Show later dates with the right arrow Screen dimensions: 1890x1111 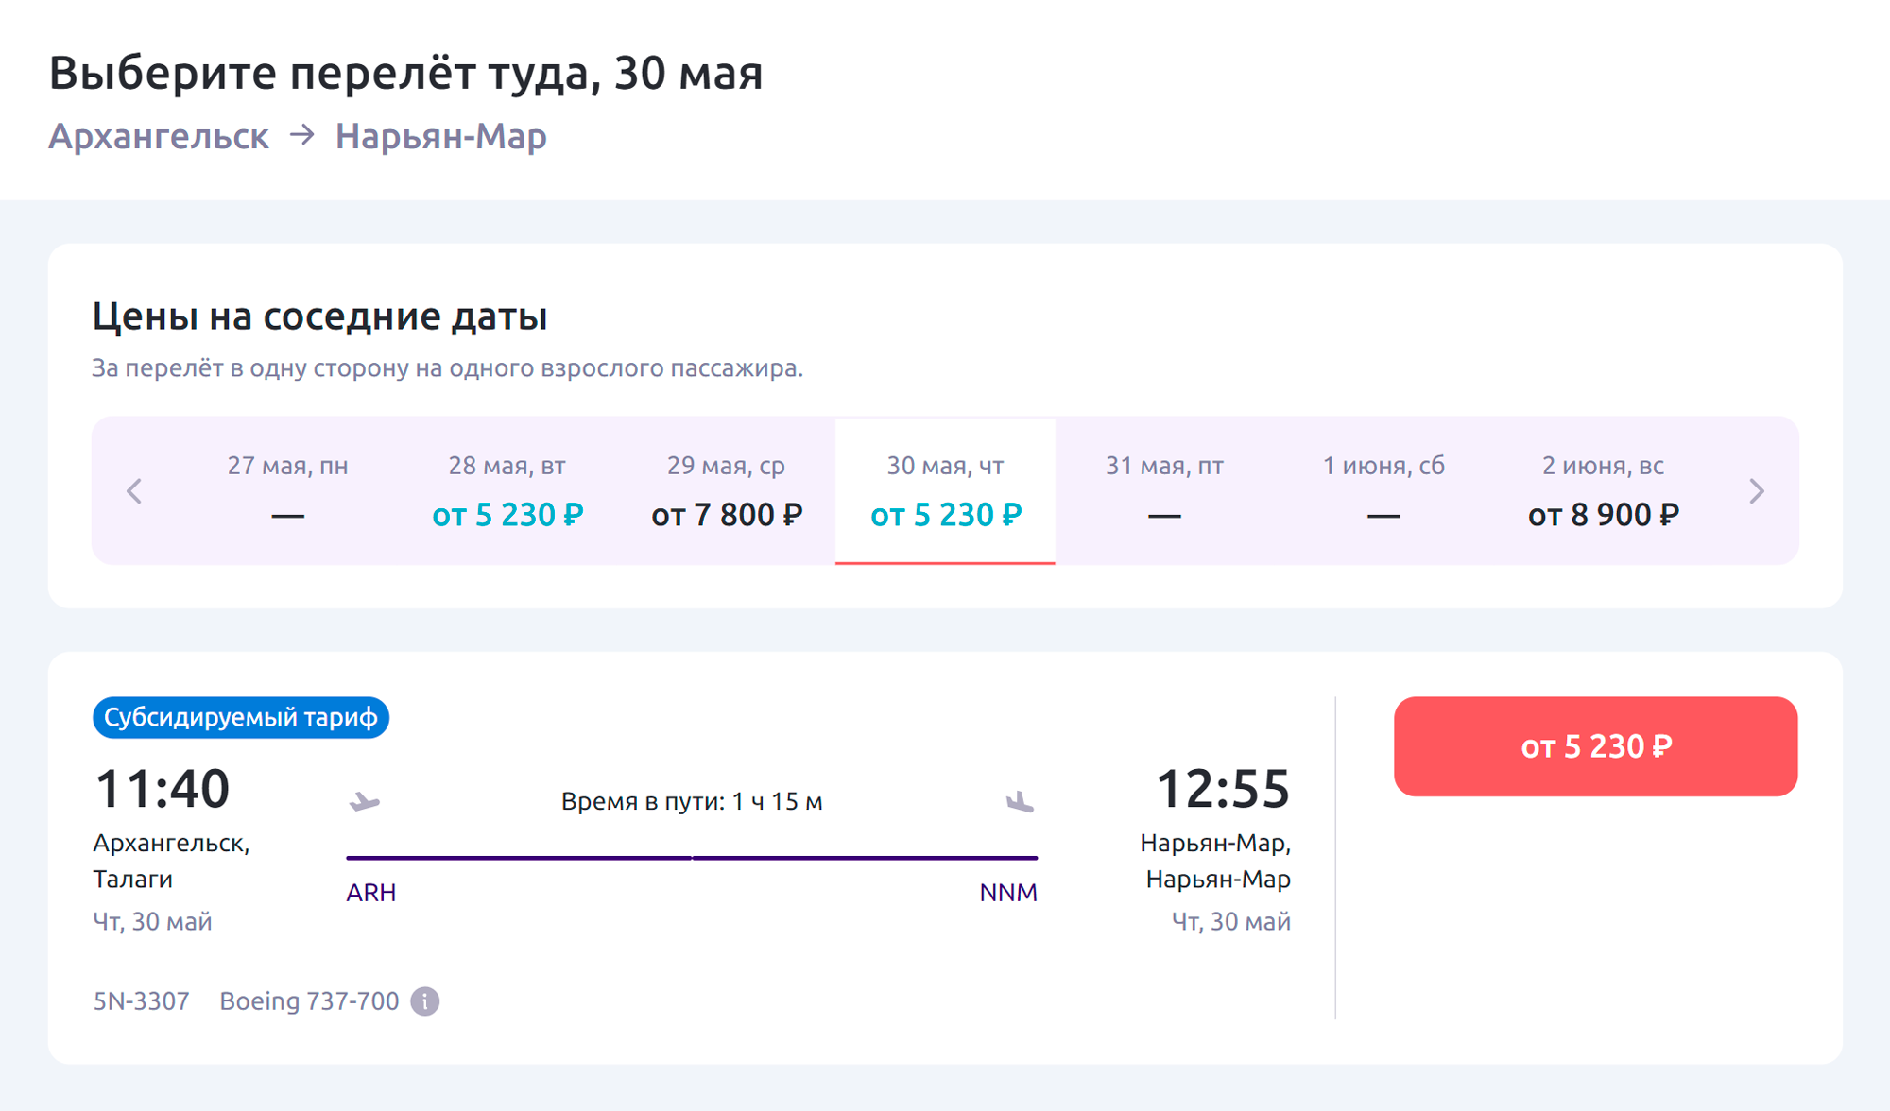click(1756, 491)
